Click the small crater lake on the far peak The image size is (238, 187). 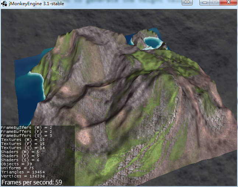point(152,42)
